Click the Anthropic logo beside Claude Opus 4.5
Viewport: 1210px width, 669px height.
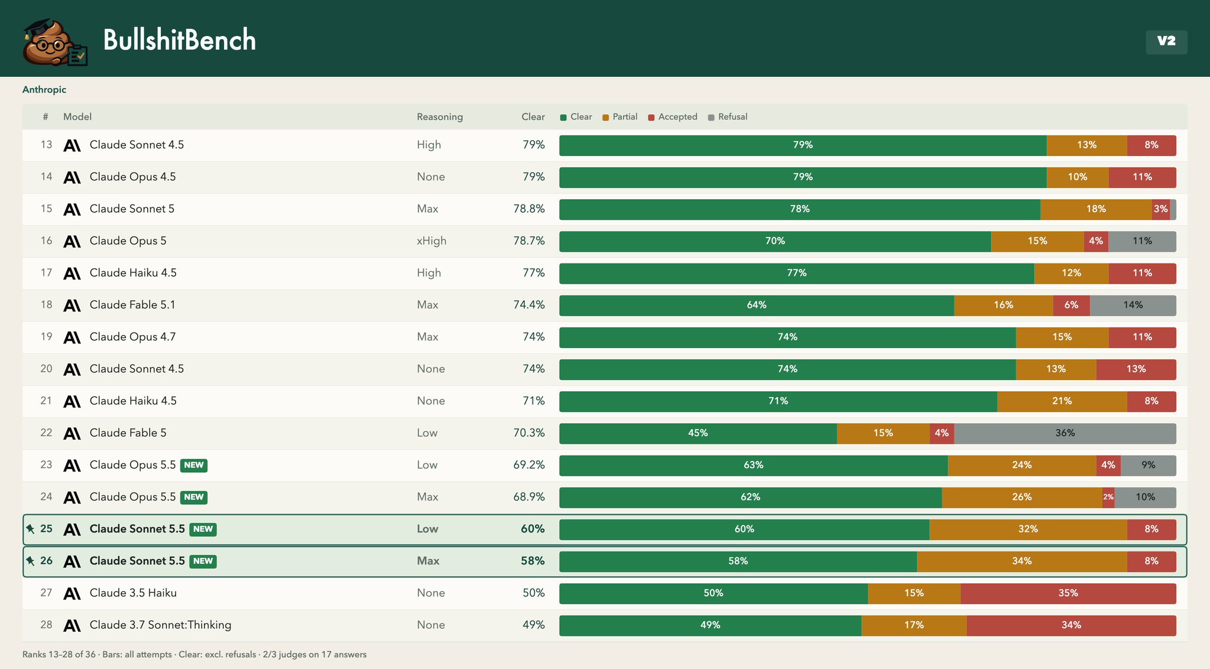point(72,177)
